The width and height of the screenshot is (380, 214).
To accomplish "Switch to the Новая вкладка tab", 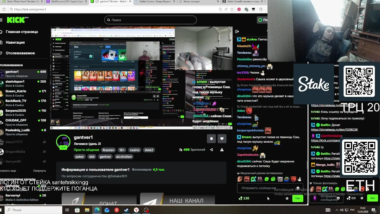I will (x=198, y=1).
